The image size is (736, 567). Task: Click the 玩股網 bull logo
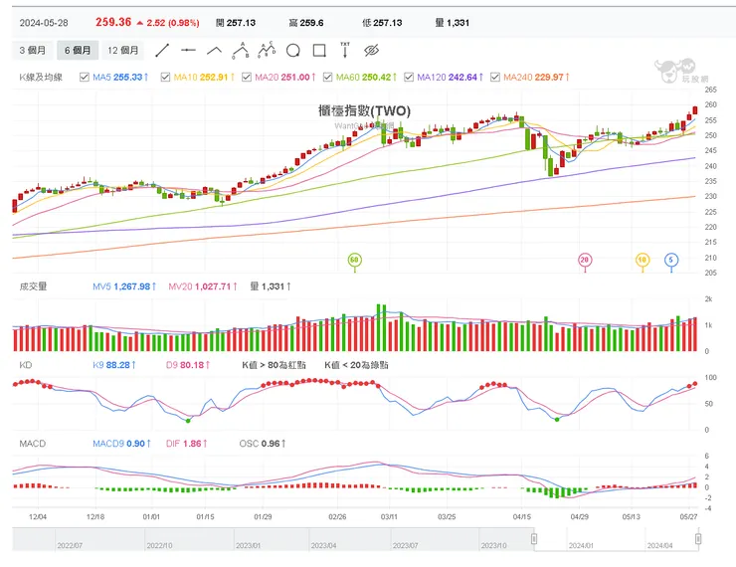681,72
